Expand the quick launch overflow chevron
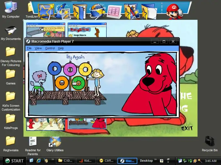This screenshot has height=165, width=221. click(x=52, y=159)
